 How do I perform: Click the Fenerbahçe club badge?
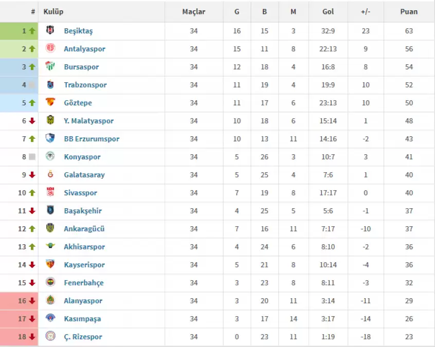(x=50, y=283)
